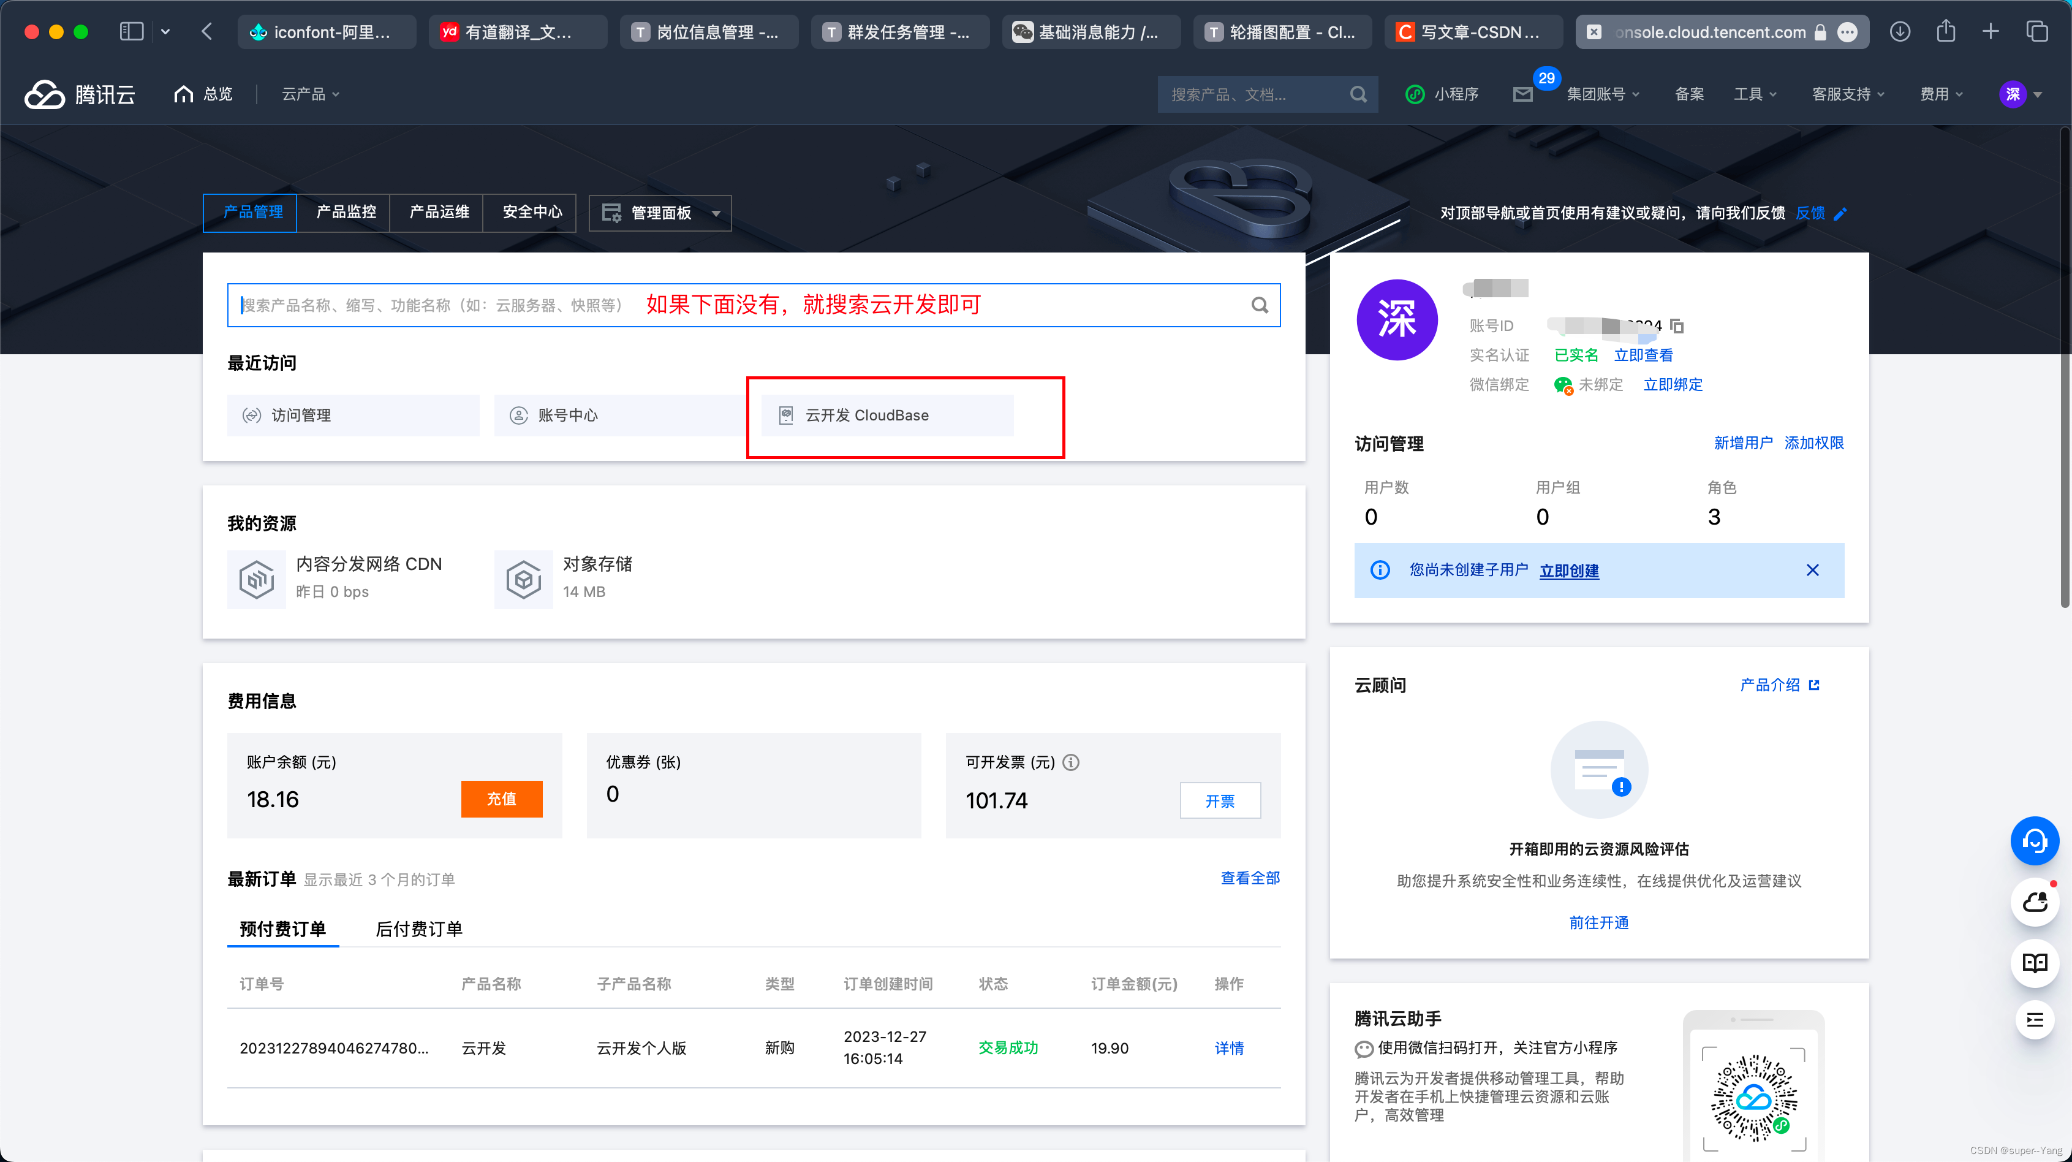Click the 查看全部 orders link
Image resolution: width=2072 pixels, height=1162 pixels.
pyautogui.click(x=1250, y=878)
